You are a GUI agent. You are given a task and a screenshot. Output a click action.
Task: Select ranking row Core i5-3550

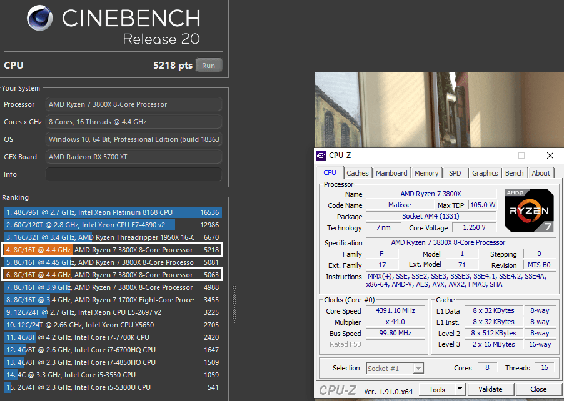(113, 375)
